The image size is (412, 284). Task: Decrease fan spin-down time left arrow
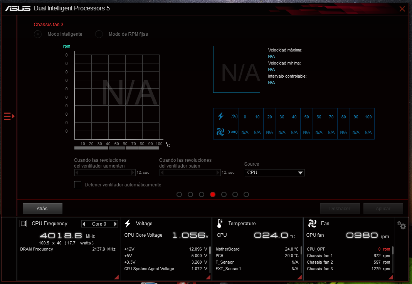(162, 173)
